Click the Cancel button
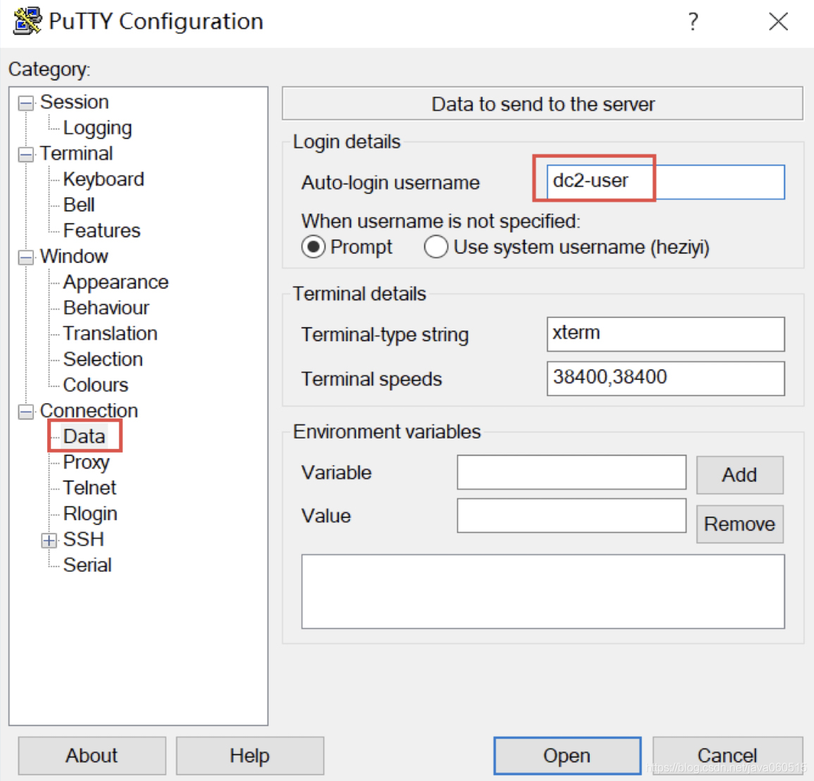The height and width of the screenshot is (781, 814). [x=727, y=756]
